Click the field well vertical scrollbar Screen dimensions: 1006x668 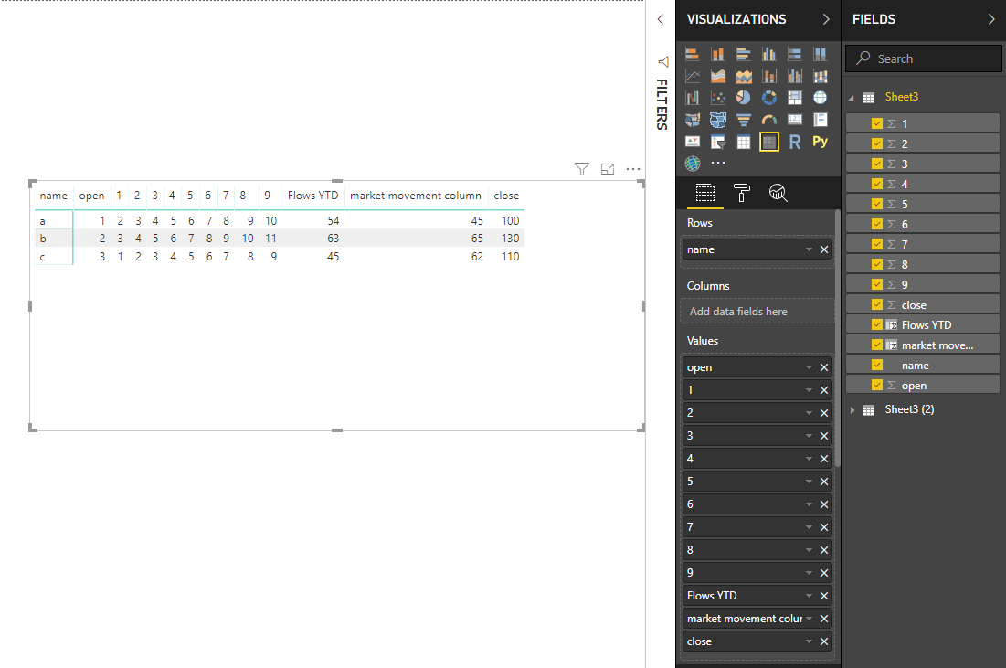tap(837, 338)
